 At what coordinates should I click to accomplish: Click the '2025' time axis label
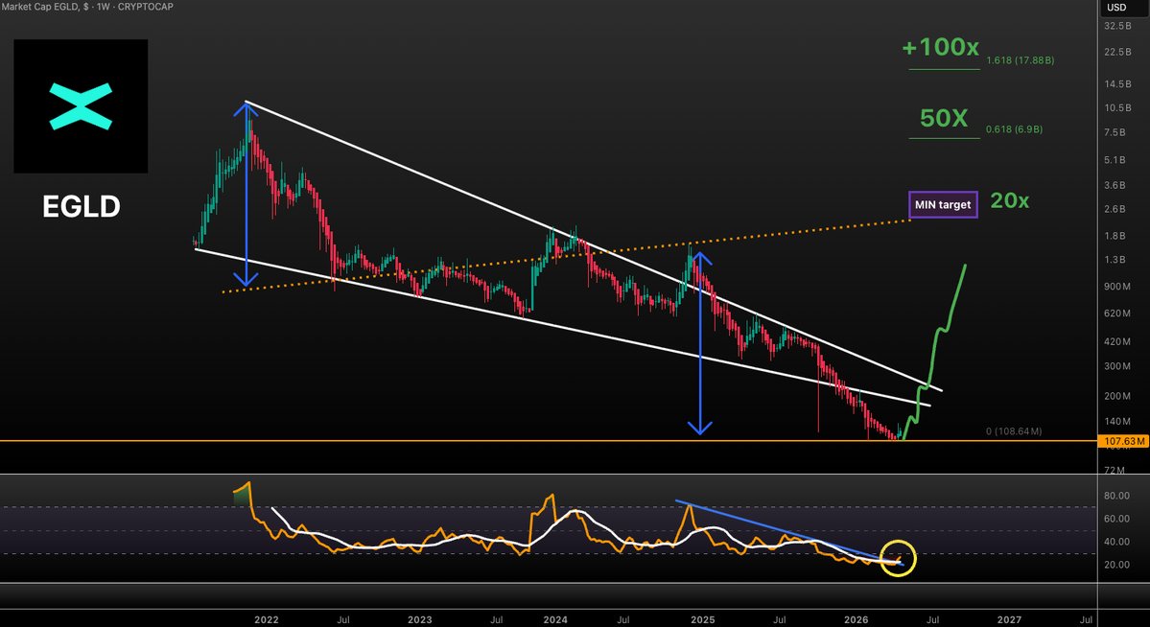tap(703, 619)
